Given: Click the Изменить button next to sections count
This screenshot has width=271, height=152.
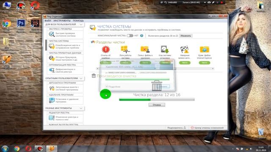Looking at the screenshot, I should [185, 35].
